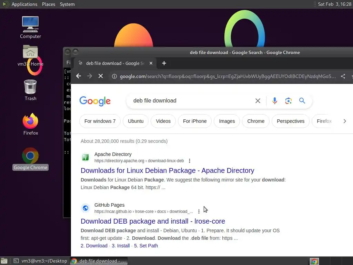The image size is (353, 265).
Task: Open the Places menu
Action: click(x=49, y=4)
